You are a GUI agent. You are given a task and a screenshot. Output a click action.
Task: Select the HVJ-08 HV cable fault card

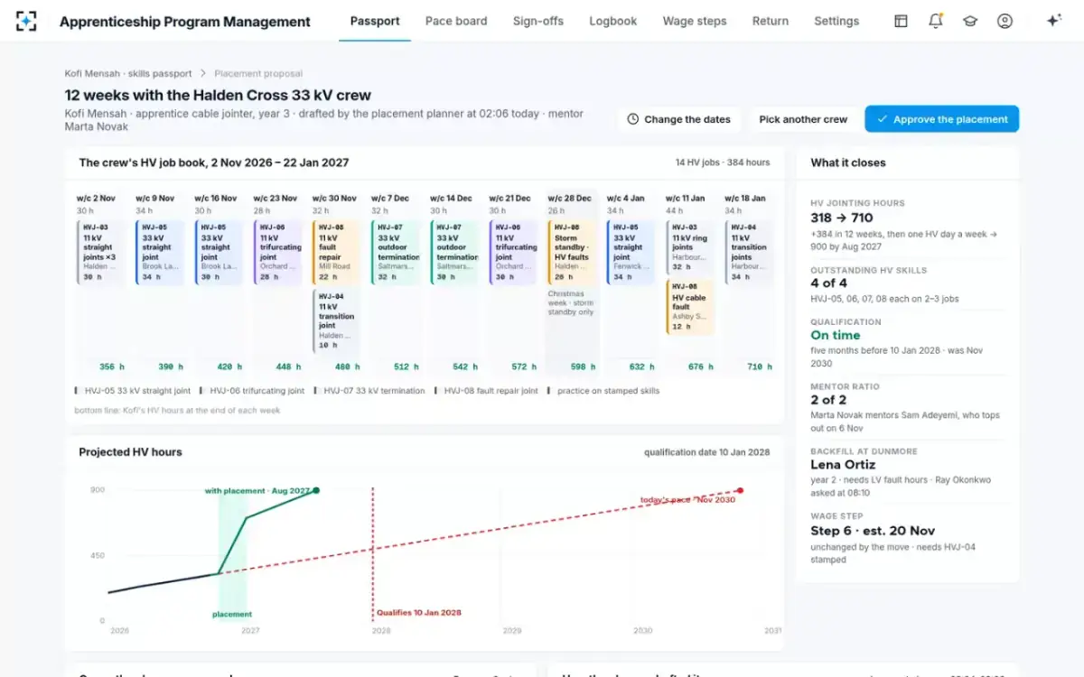[x=690, y=308]
